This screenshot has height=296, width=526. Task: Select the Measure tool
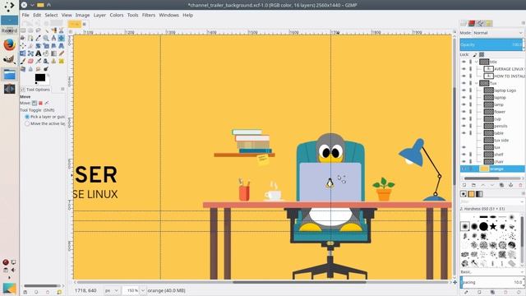[x=53, y=38]
